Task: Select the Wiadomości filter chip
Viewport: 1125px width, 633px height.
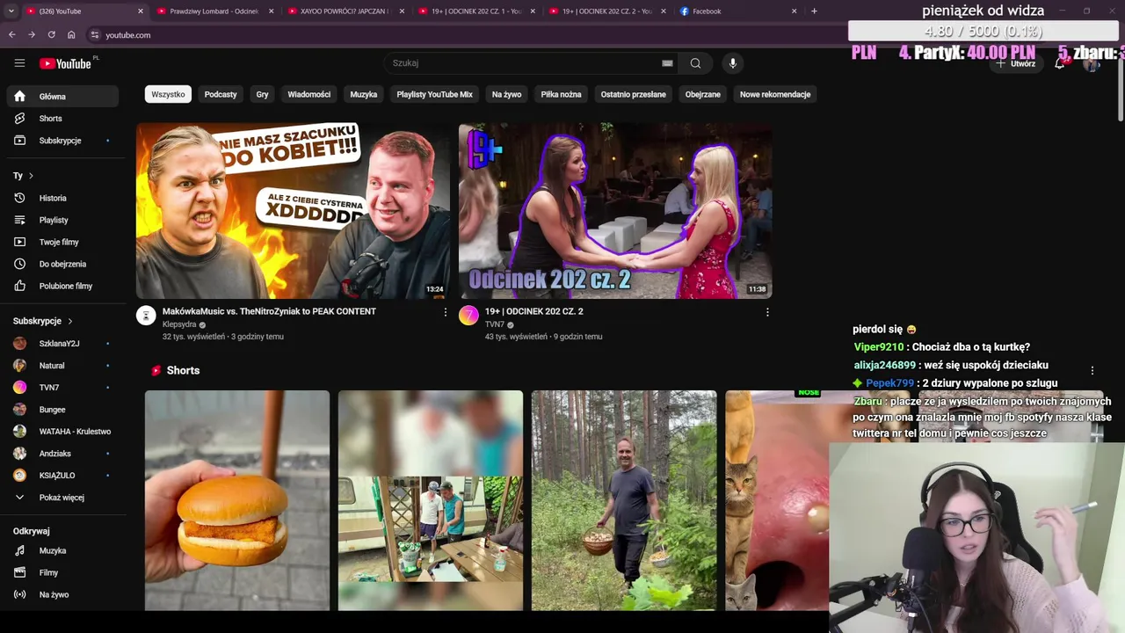Action: (309, 94)
